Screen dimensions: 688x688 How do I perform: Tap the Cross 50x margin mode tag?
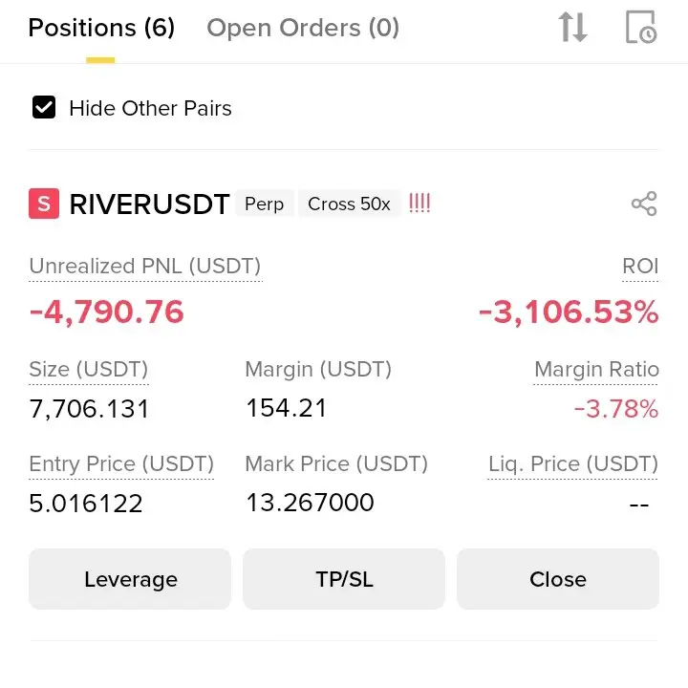click(x=349, y=204)
